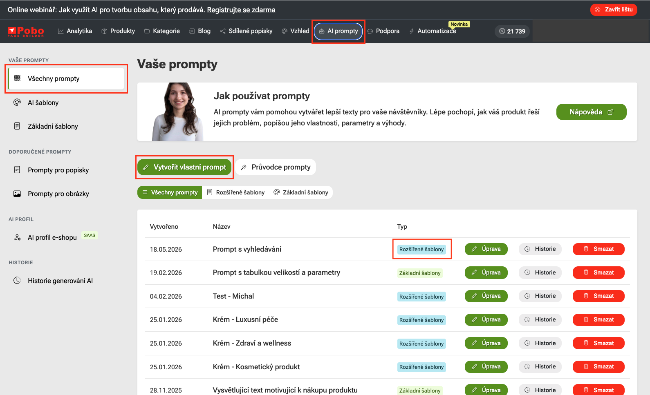Switch to the Základní šablony filter tab
650x395 pixels.
pyautogui.click(x=301, y=192)
